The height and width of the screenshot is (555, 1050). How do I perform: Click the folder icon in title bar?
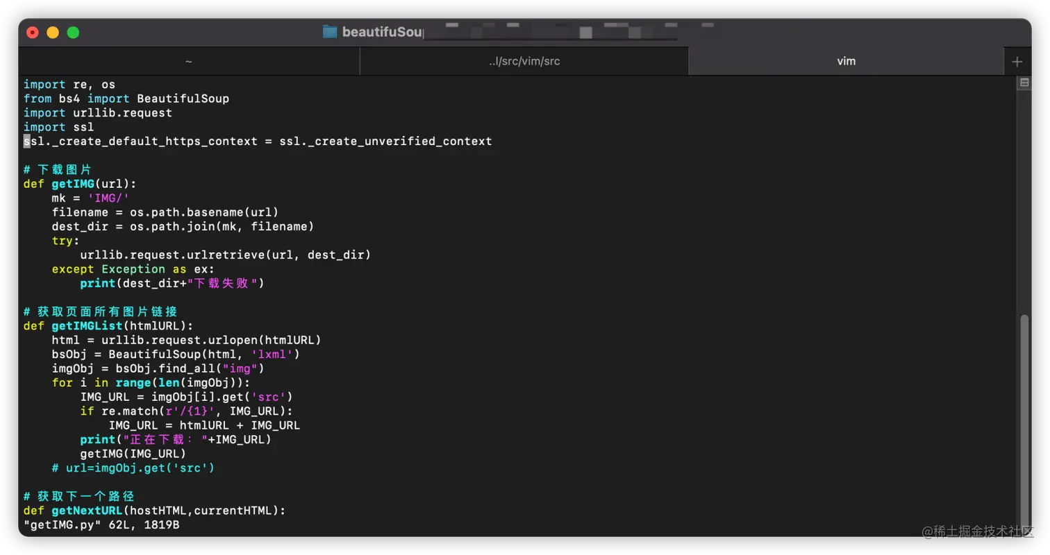(330, 32)
